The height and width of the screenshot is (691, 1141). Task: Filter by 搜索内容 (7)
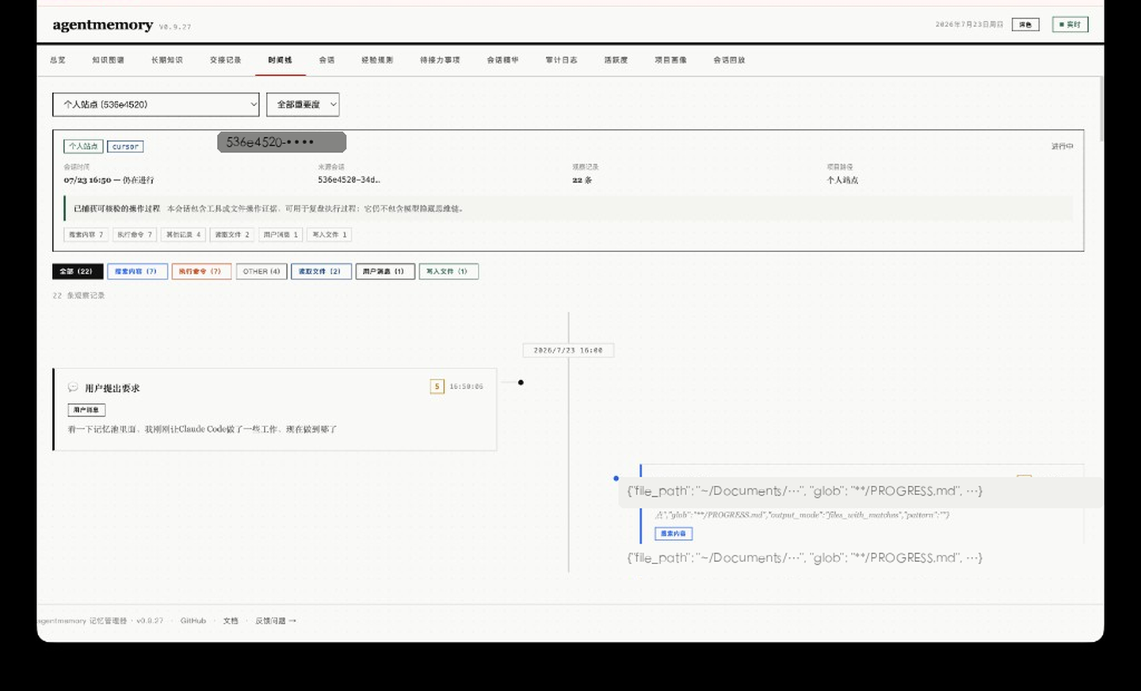pyautogui.click(x=138, y=271)
